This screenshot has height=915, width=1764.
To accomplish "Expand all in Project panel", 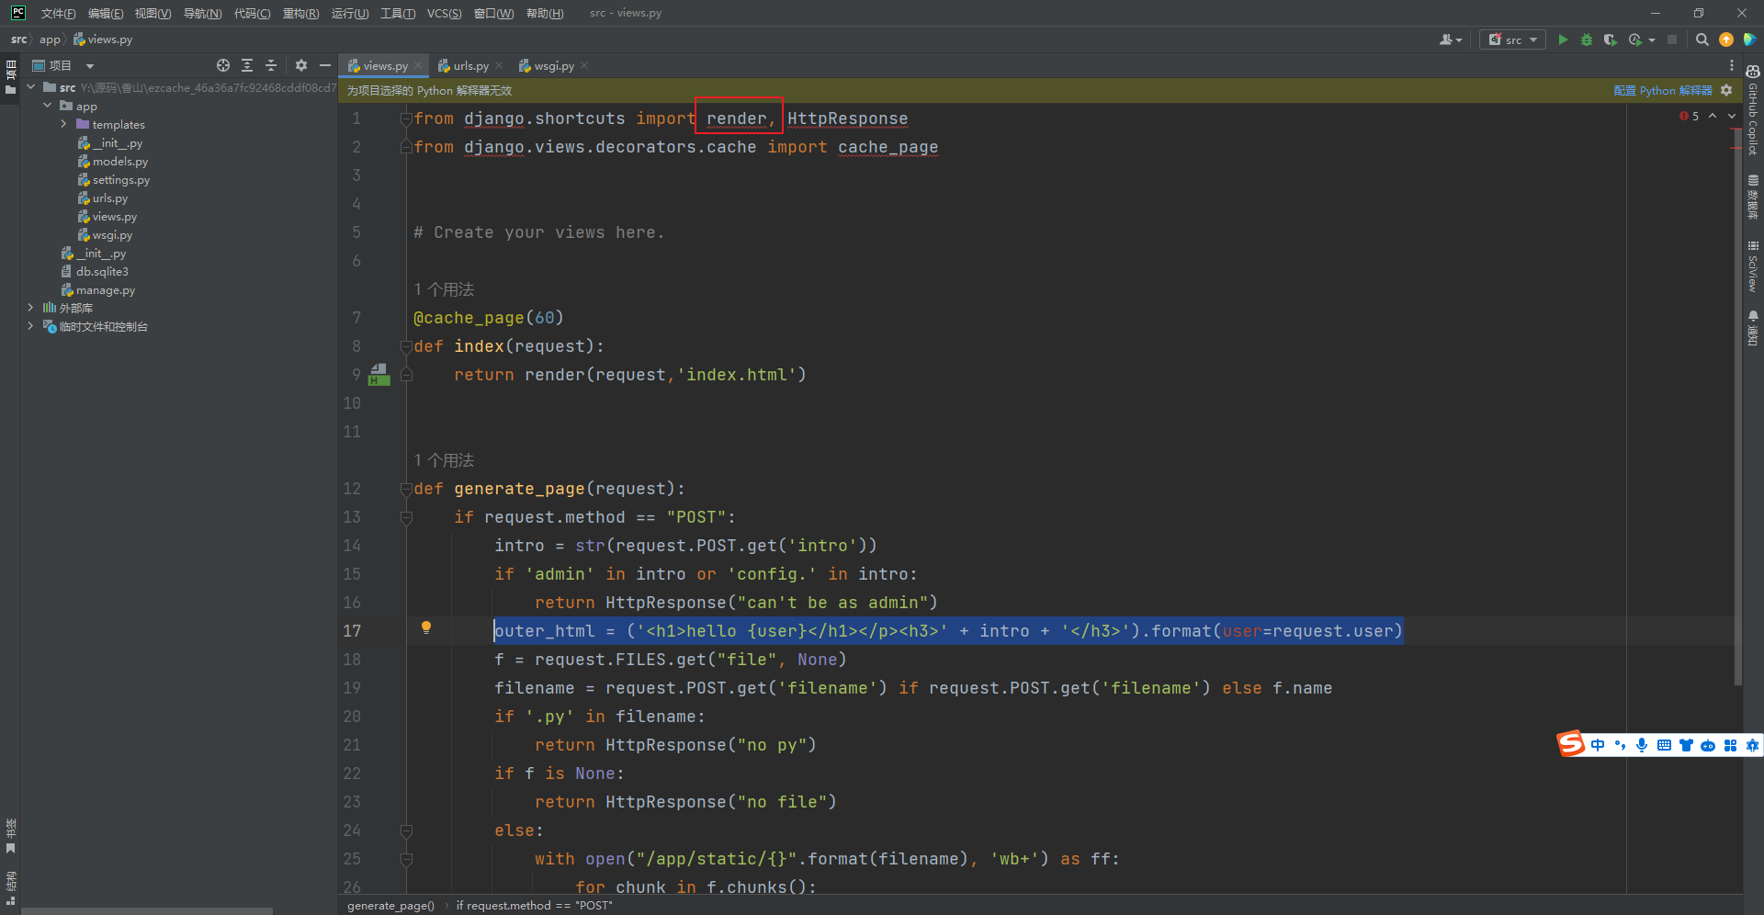I will pos(247,65).
